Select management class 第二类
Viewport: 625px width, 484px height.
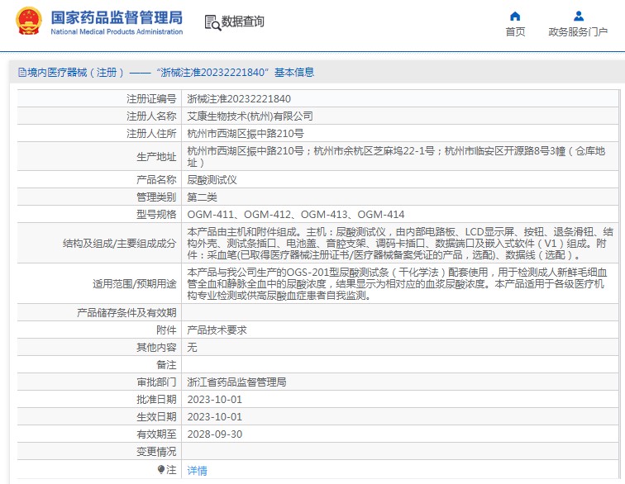(202, 197)
